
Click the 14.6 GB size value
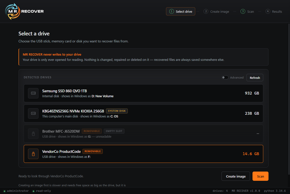251,154
